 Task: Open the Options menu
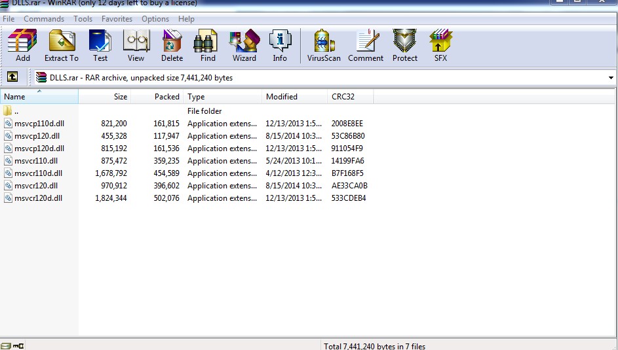coord(155,19)
